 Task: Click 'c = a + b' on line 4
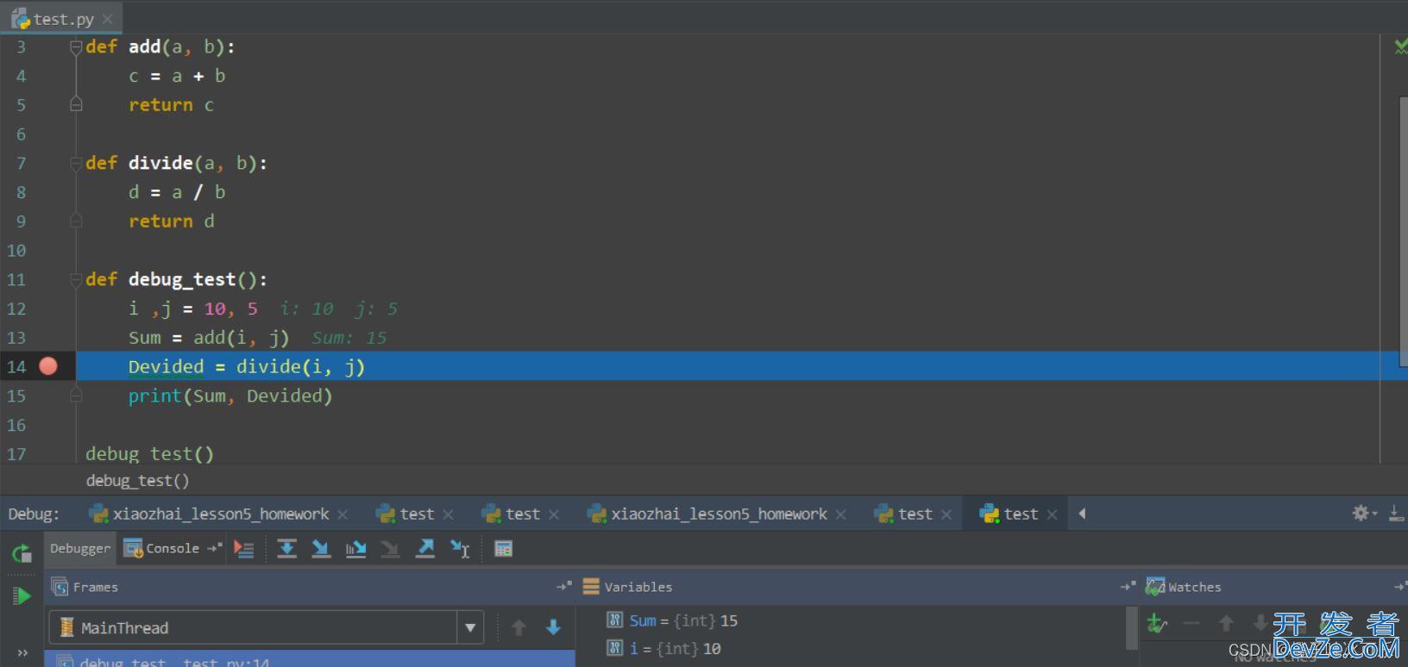tap(177, 76)
